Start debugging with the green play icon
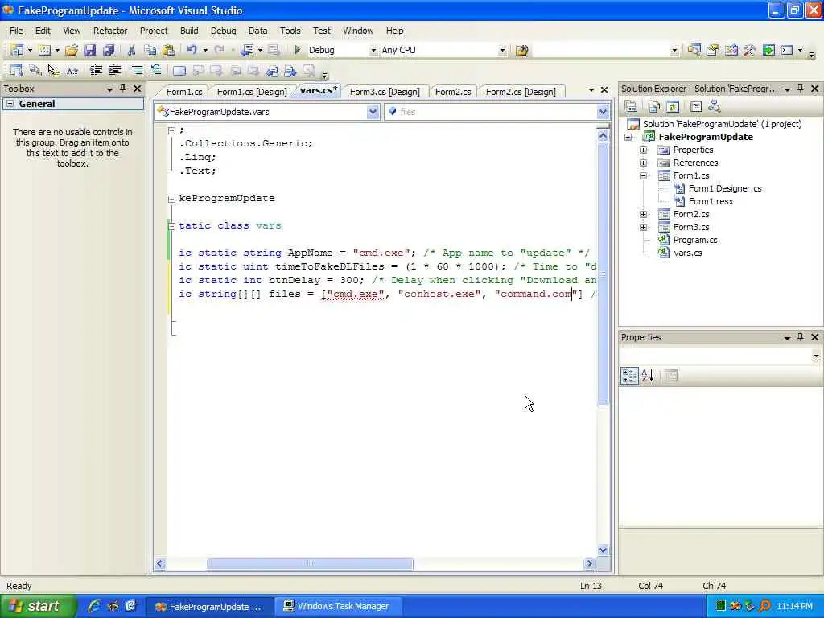The image size is (824, 618). (297, 50)
